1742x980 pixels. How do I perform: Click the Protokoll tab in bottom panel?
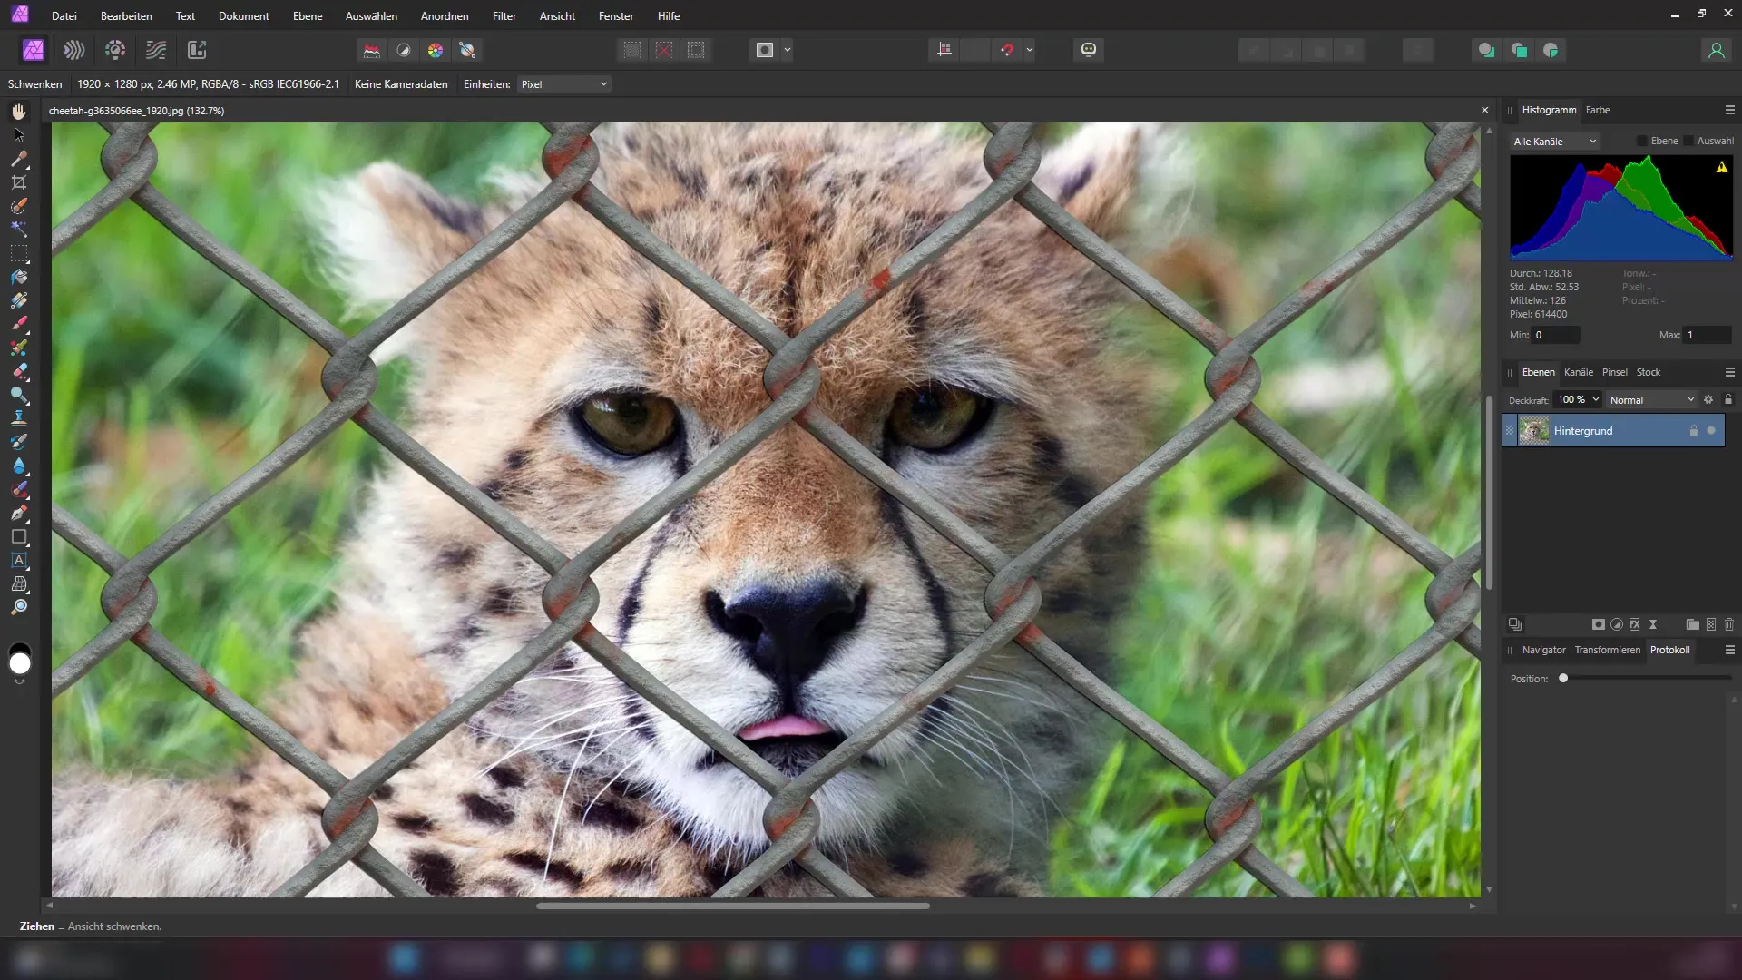coord(1670,650)
